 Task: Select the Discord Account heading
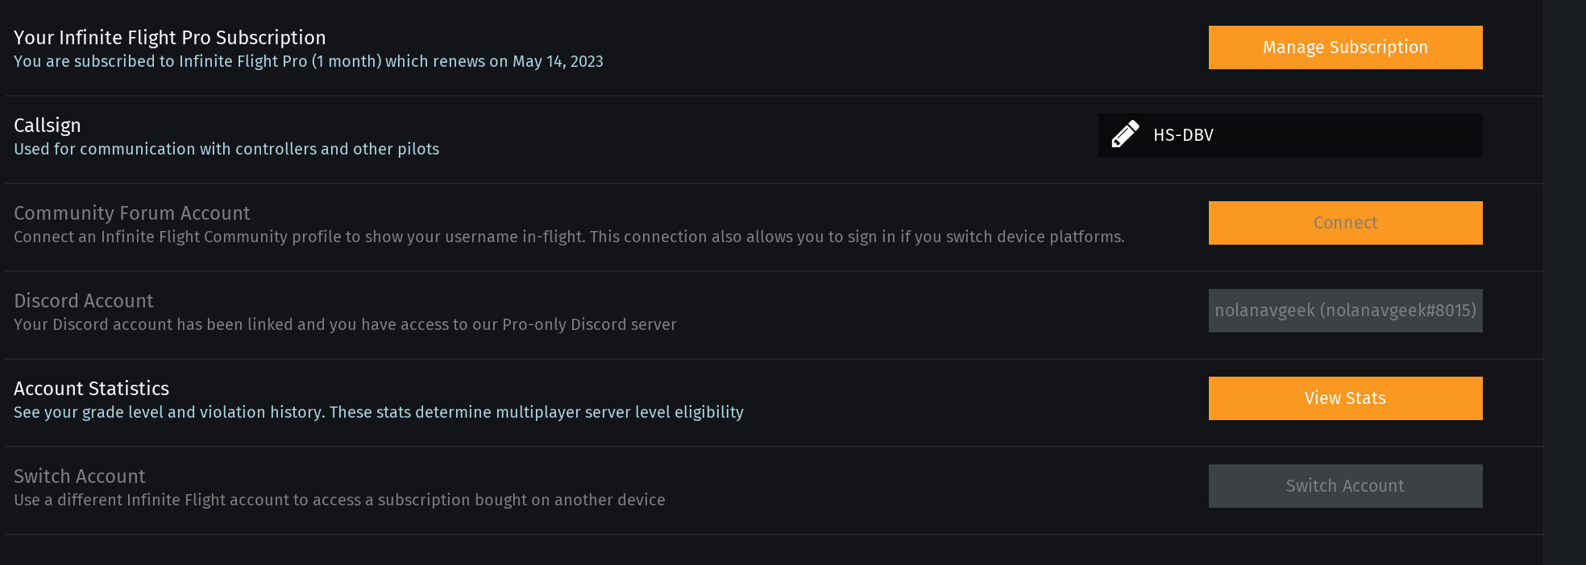click(84, 301)
